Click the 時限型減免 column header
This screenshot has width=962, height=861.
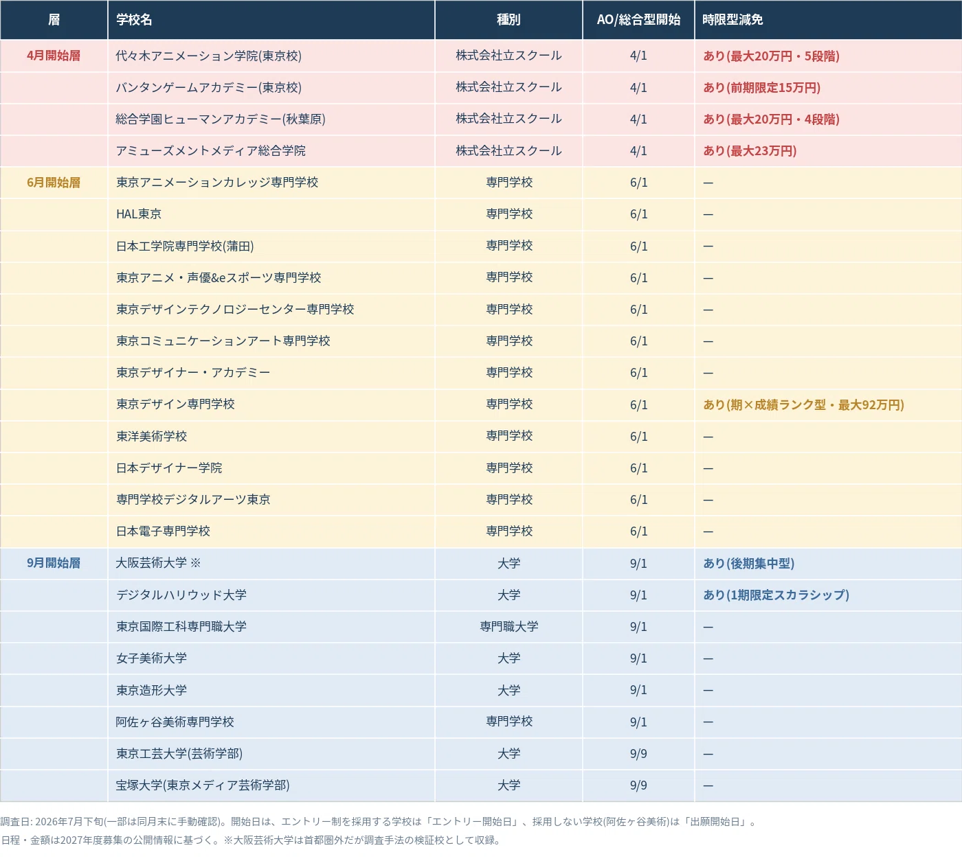[x=828, y=20]
